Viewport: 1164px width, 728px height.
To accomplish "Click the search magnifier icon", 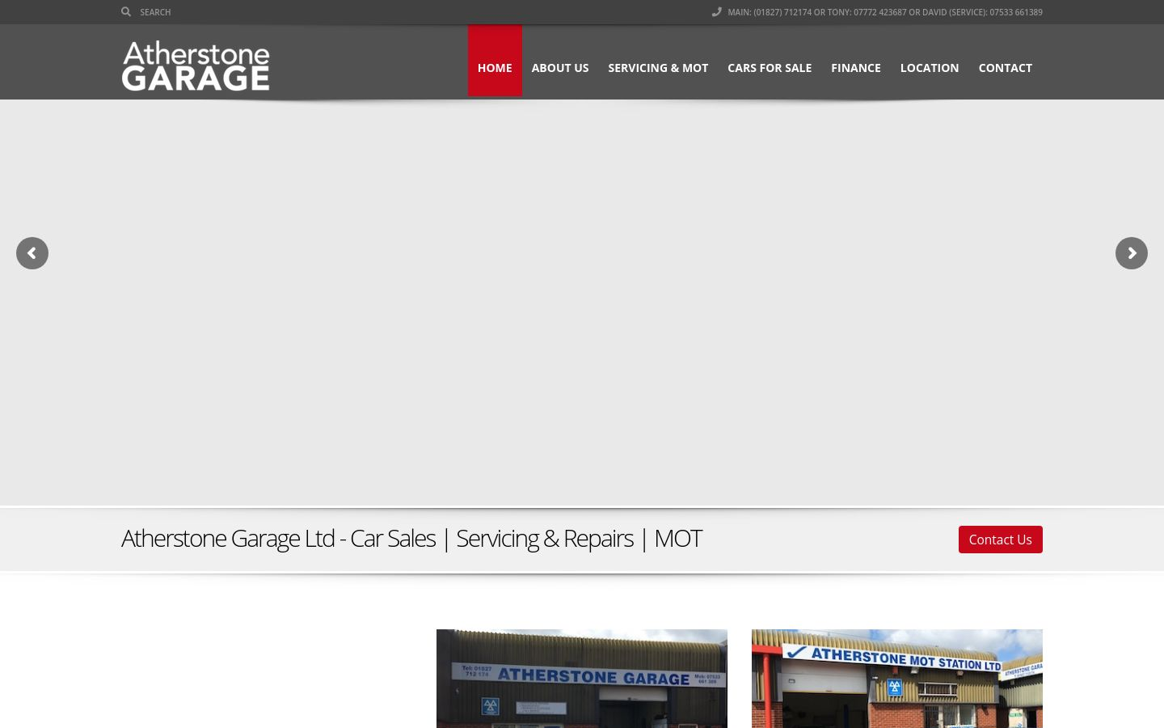I will (126, 12).
